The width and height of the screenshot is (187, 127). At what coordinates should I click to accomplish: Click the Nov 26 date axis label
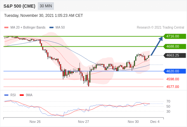tap(35, 122)
